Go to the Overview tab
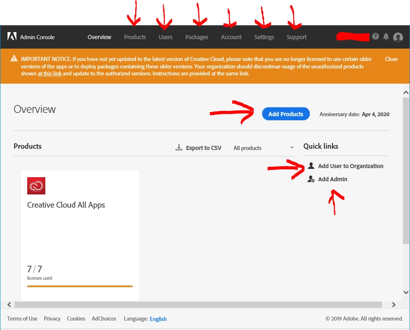Image resolution: width=410 pixels, height=330 pixels. click(x=99, y=37)
